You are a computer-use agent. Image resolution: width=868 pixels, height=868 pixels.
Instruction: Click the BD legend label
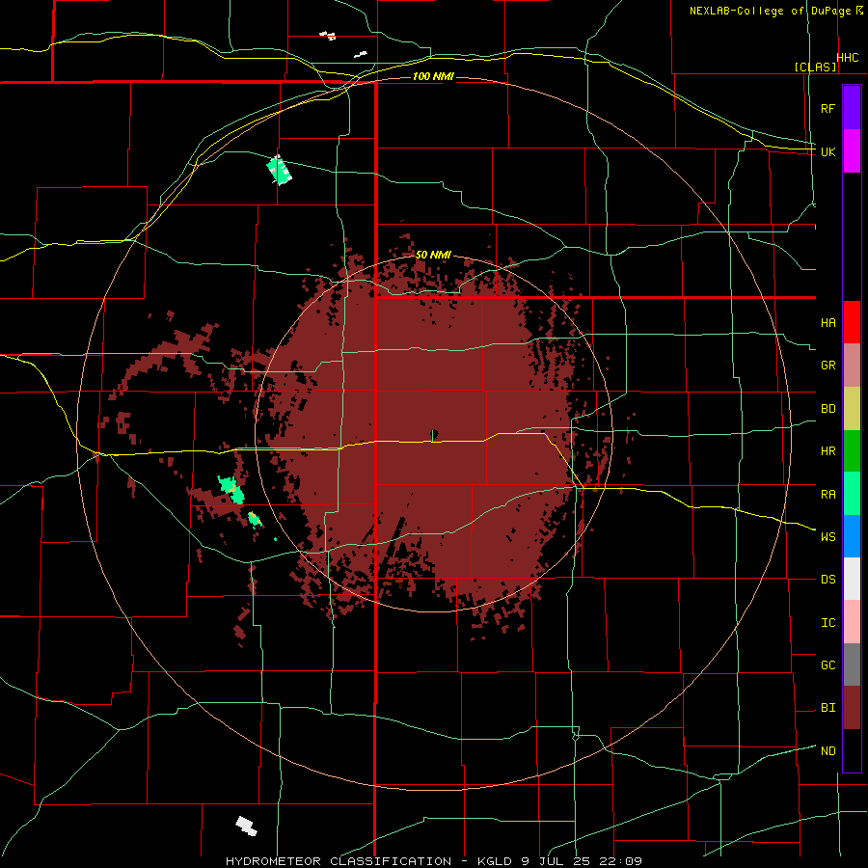pyautogui.click(x=827, y=409)
